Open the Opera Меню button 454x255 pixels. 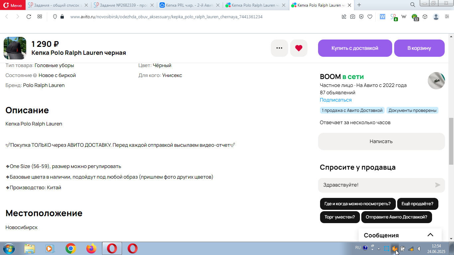pos(13,5)
